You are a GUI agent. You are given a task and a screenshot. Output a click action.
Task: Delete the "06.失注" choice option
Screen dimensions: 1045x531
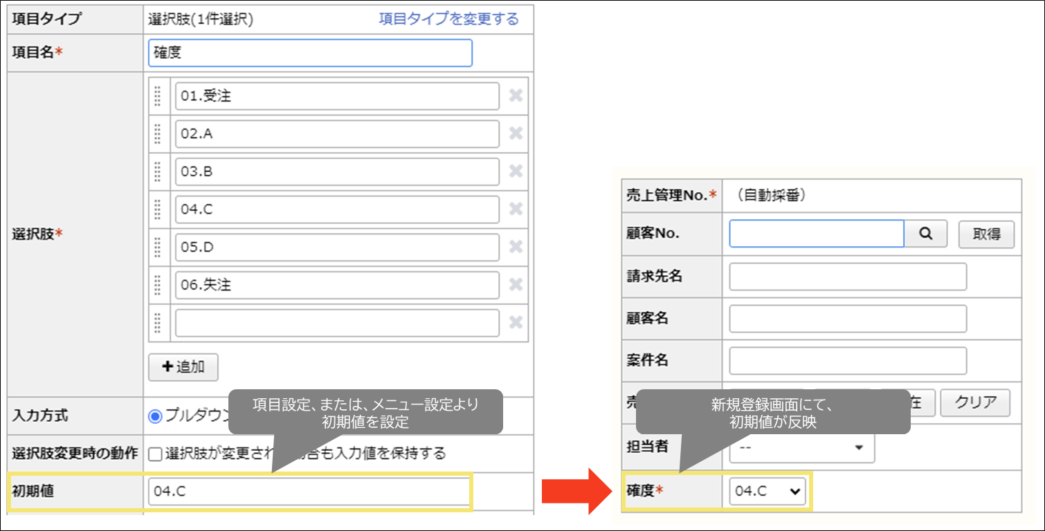516,284
